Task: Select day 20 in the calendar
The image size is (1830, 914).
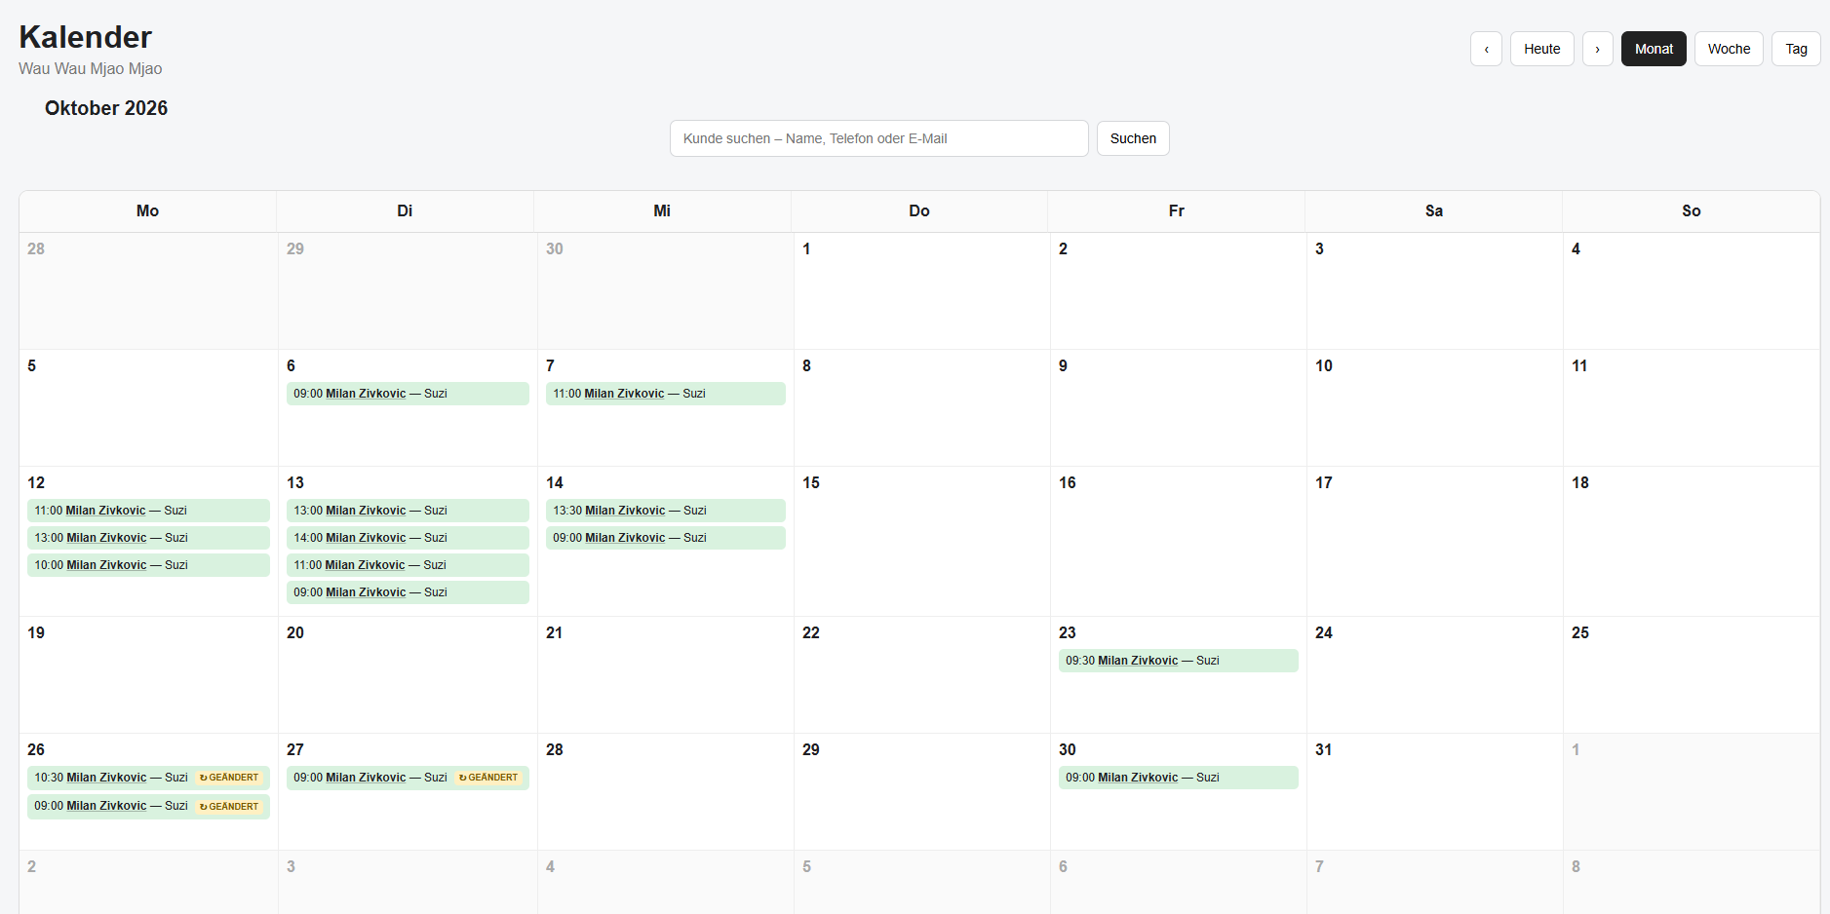Action: tap(408, 674)
